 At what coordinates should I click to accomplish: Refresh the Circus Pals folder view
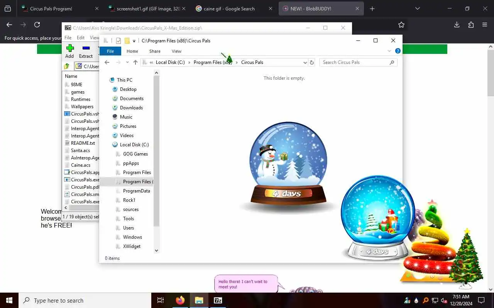point(312,62)
